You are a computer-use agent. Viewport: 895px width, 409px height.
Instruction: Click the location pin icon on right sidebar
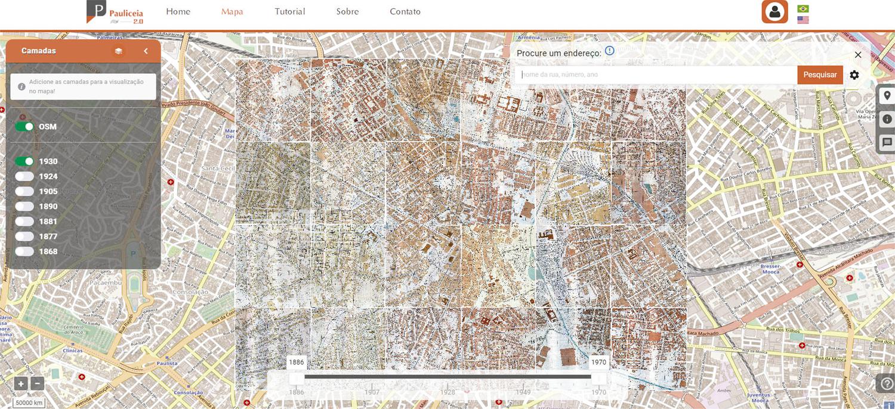tap(887, 96)
